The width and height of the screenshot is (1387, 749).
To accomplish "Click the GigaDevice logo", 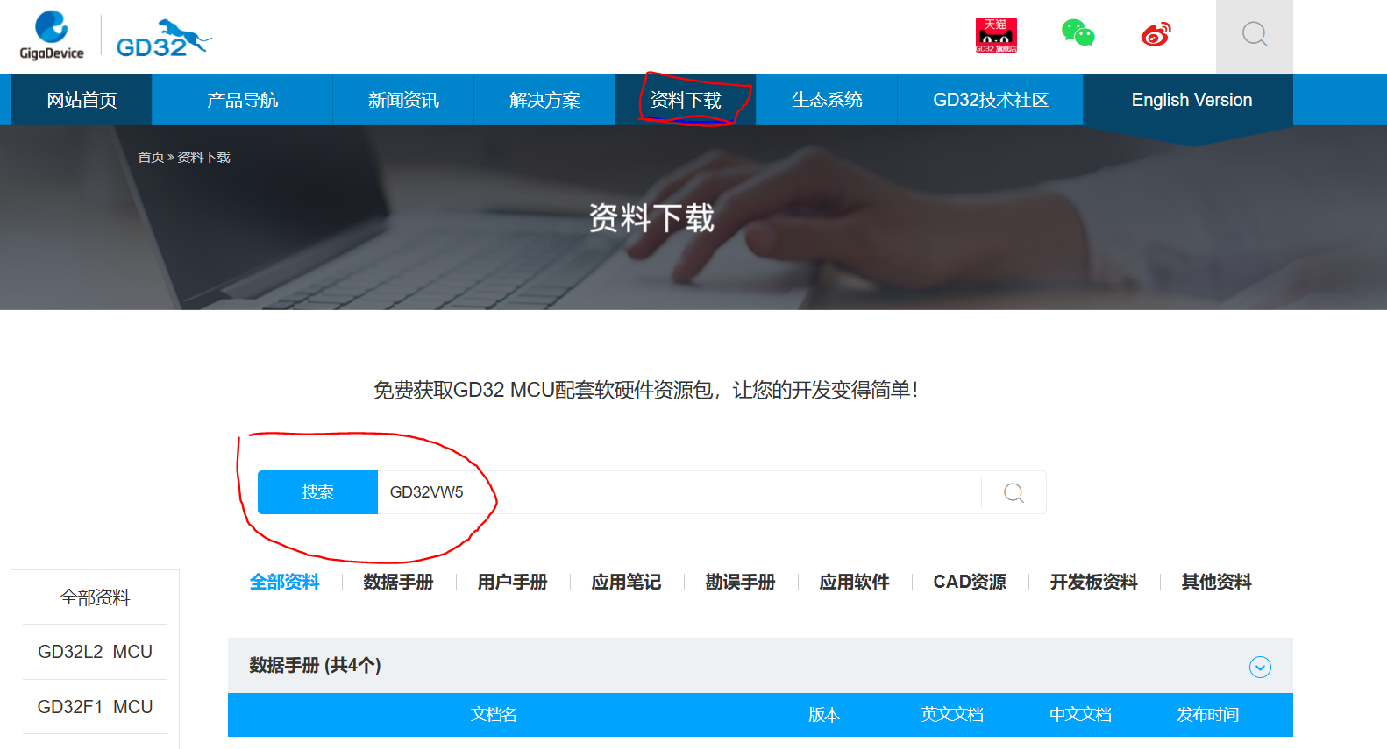I will coord(52,35).
